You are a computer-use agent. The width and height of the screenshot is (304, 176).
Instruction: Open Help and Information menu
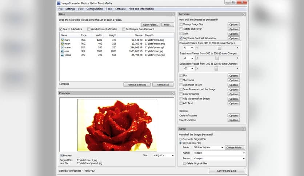point(141,9)
